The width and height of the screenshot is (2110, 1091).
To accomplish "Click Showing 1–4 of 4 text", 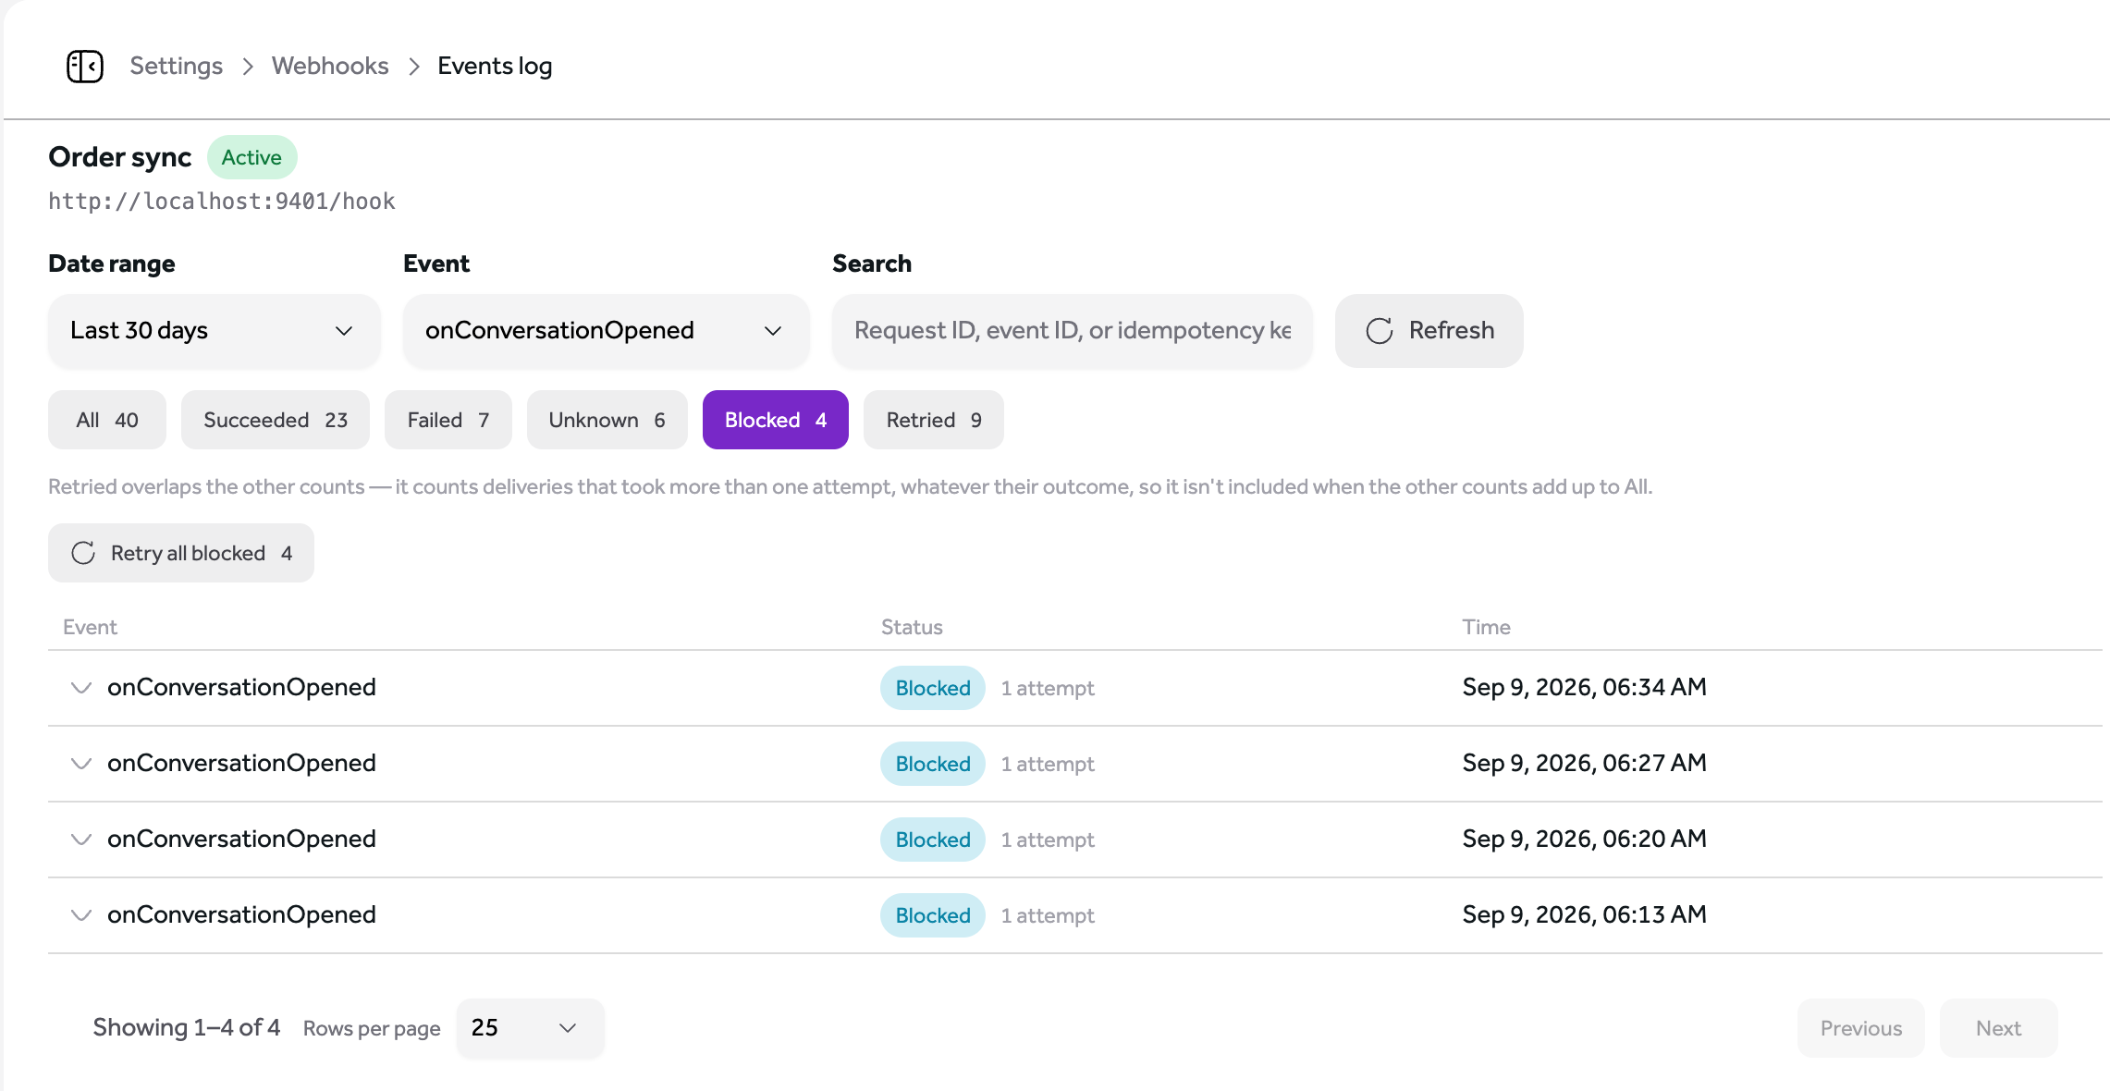I will [186, 1027].
